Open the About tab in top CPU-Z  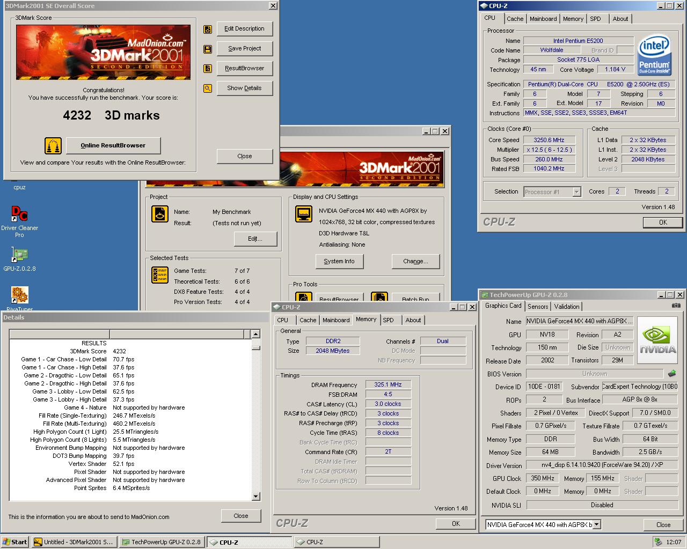click(620, 19)
